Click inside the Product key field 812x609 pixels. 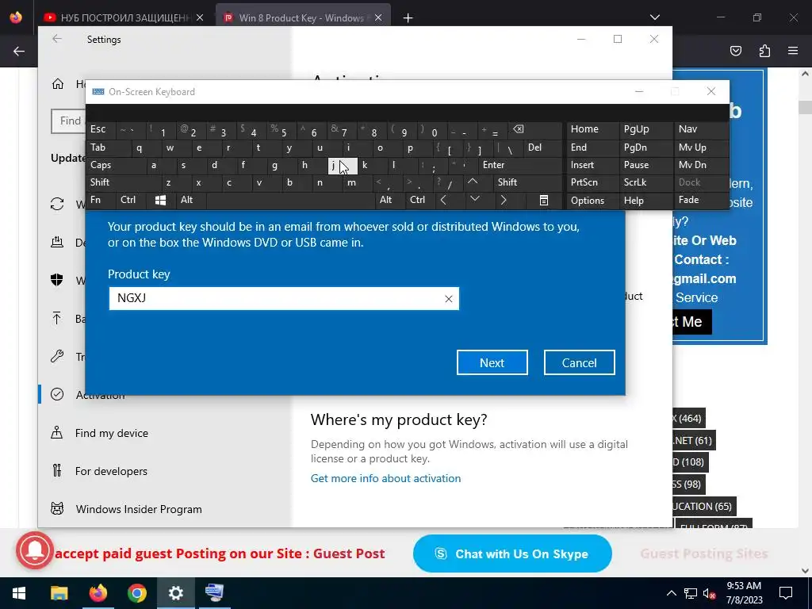tap(284, 299)
